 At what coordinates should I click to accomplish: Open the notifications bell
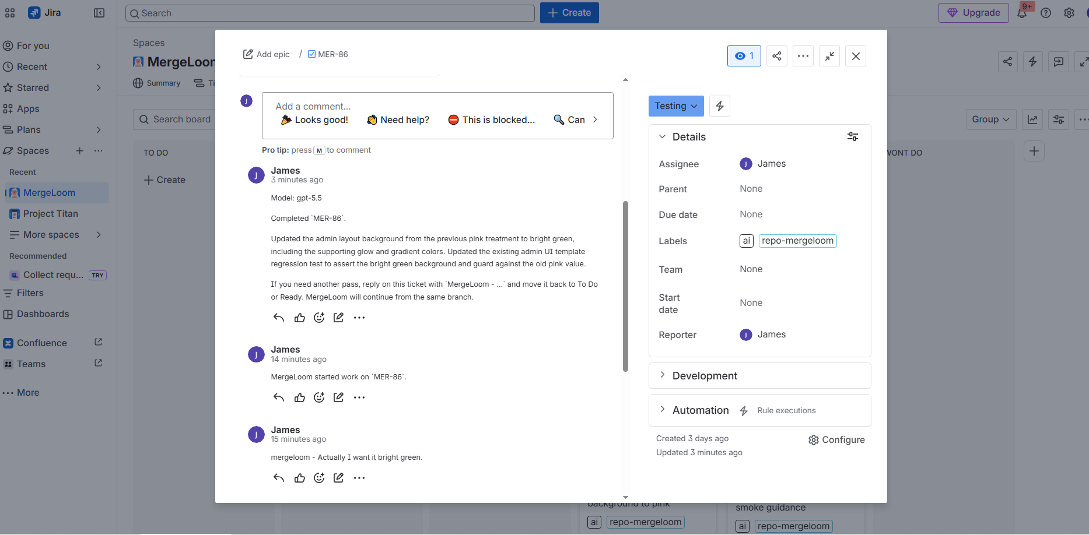(1022, 13)
